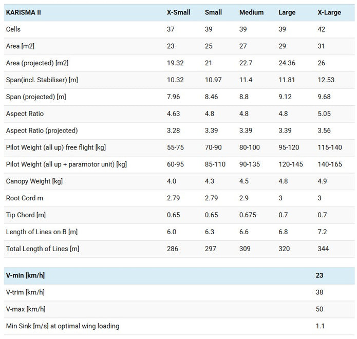Image resolution: width=357 pixels, height=339 pixels.
Task: Click the Canopy Weight [kg] label
Action: click(34, 181)
